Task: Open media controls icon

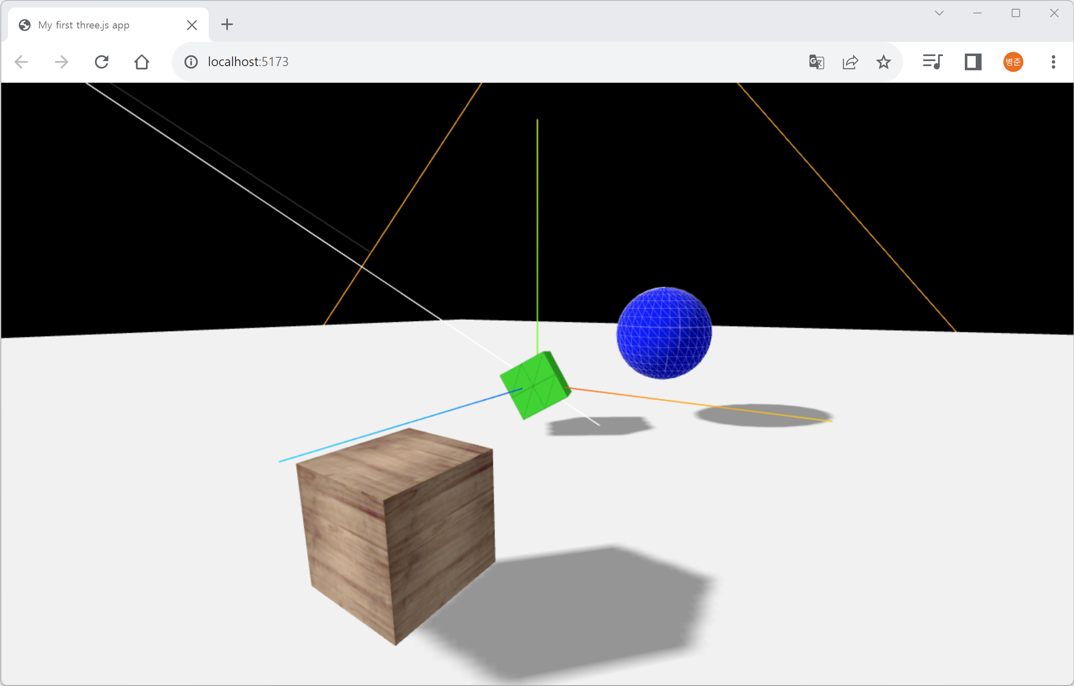Action: tap(932, 62)
